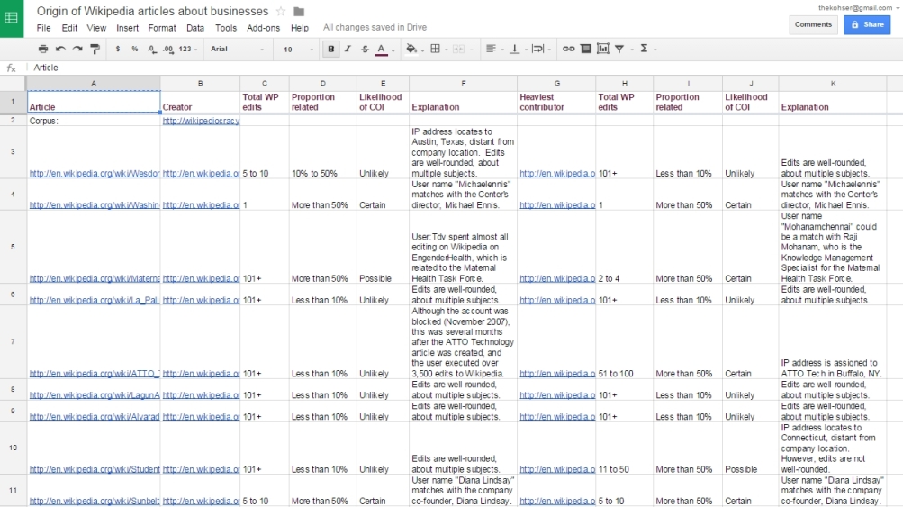The image size is (903, 507).
Task: Select row 7 header
Action: (13, 341)
